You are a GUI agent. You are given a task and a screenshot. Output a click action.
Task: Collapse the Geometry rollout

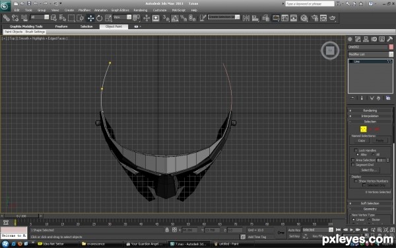tap(370, 209)
